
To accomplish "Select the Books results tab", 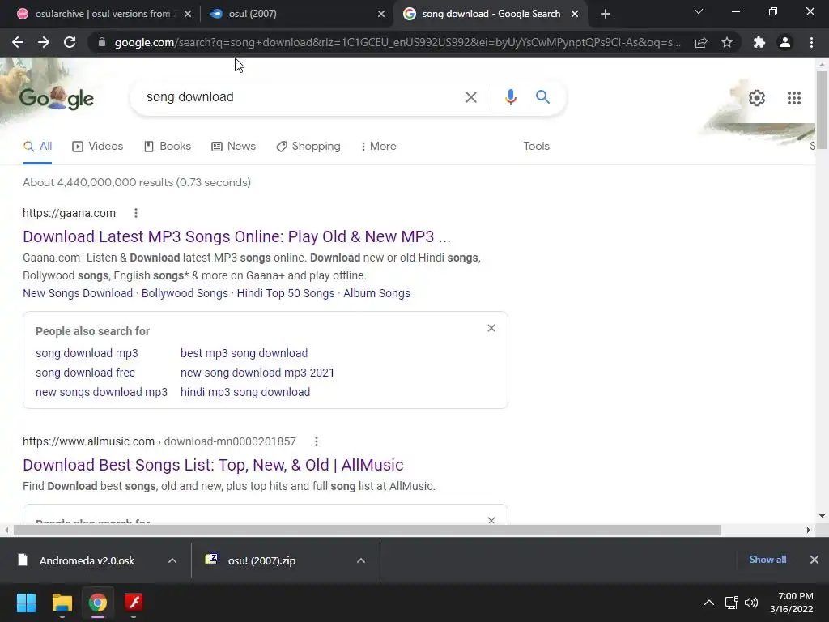I will click(x=168, y=147).
